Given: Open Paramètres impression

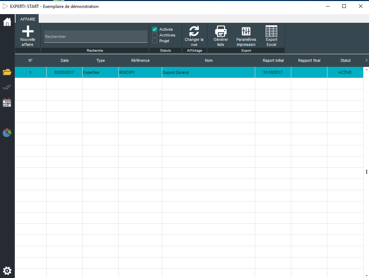Looking at the screenshot, I should (246, 36).
